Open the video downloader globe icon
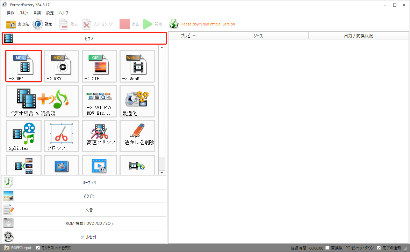This screenshot has width=410, height=252. click(x=137, y=166)
